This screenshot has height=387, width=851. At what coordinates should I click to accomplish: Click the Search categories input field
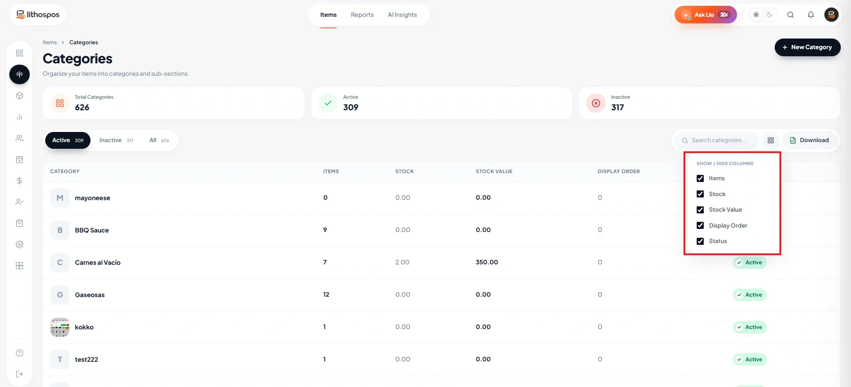click(x=717, y=140)
